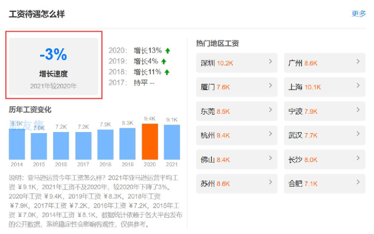Viewport: 374px width, 234px height.
Task: Click the green up arrow beside 2018 增长11%
Action: 167,72
